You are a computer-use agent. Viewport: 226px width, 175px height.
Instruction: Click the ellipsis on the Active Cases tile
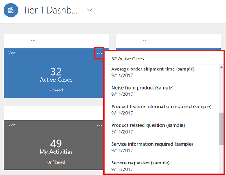pyautogui.click(x=99, y=53)
